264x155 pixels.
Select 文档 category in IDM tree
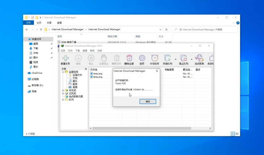click(75, 78)
